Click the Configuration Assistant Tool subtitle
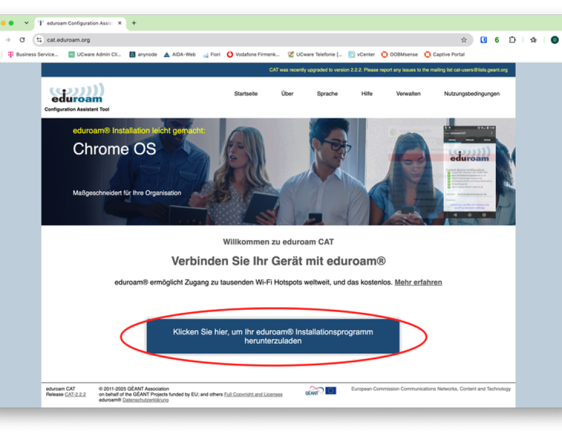562x437 pixels. pos(77,109)
